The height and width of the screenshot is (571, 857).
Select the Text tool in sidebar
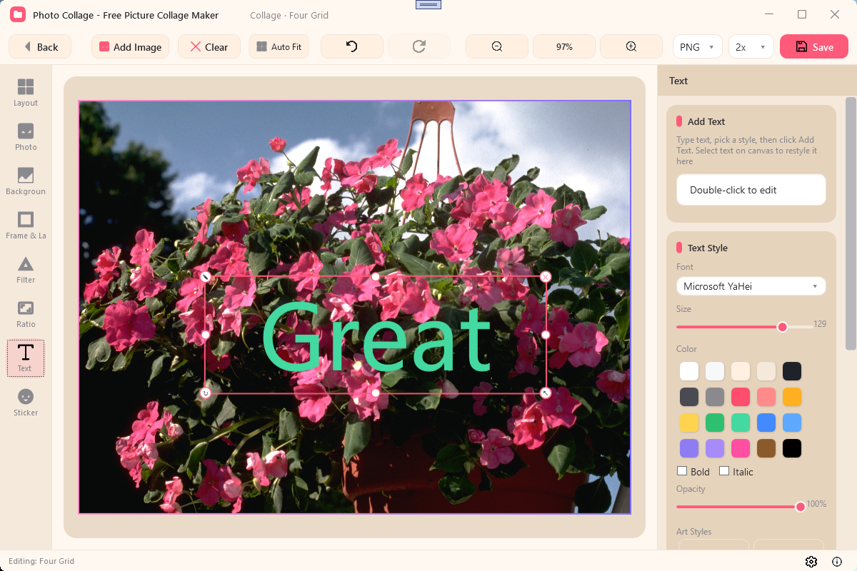tap(26, 358)
